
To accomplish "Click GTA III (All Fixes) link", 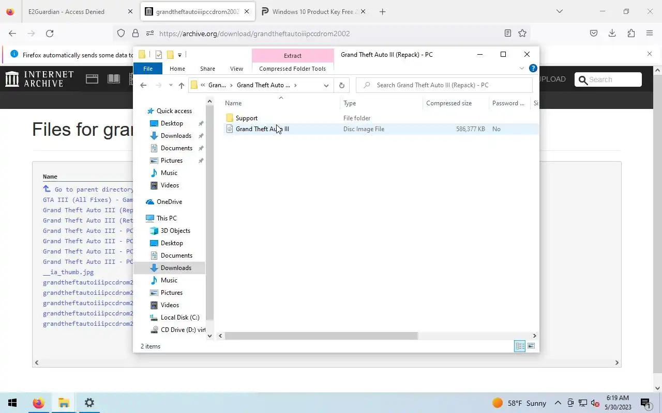I will click(88, 200).
